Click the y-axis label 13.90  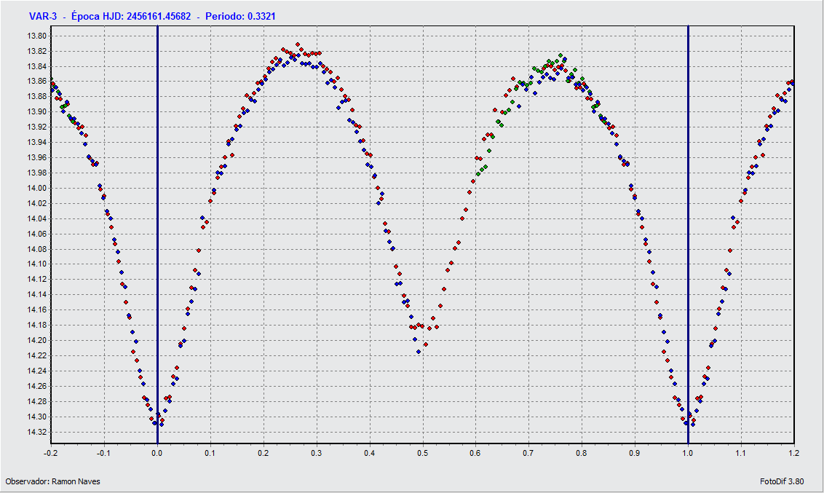tap(37, 112)
